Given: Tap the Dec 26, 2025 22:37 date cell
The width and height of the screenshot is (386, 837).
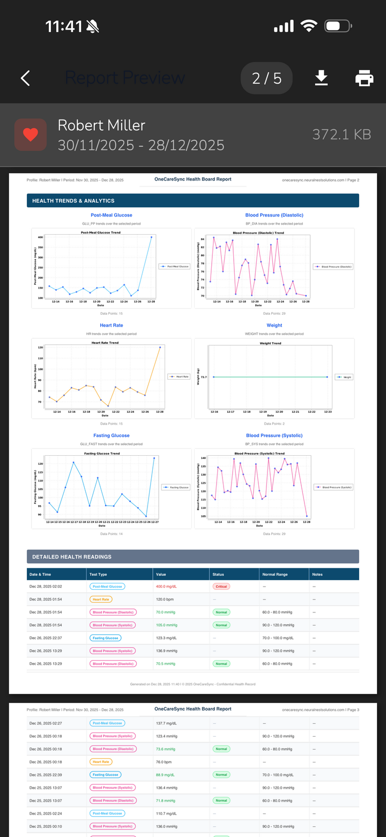Looking at the screenshot, I should point(46,638).
